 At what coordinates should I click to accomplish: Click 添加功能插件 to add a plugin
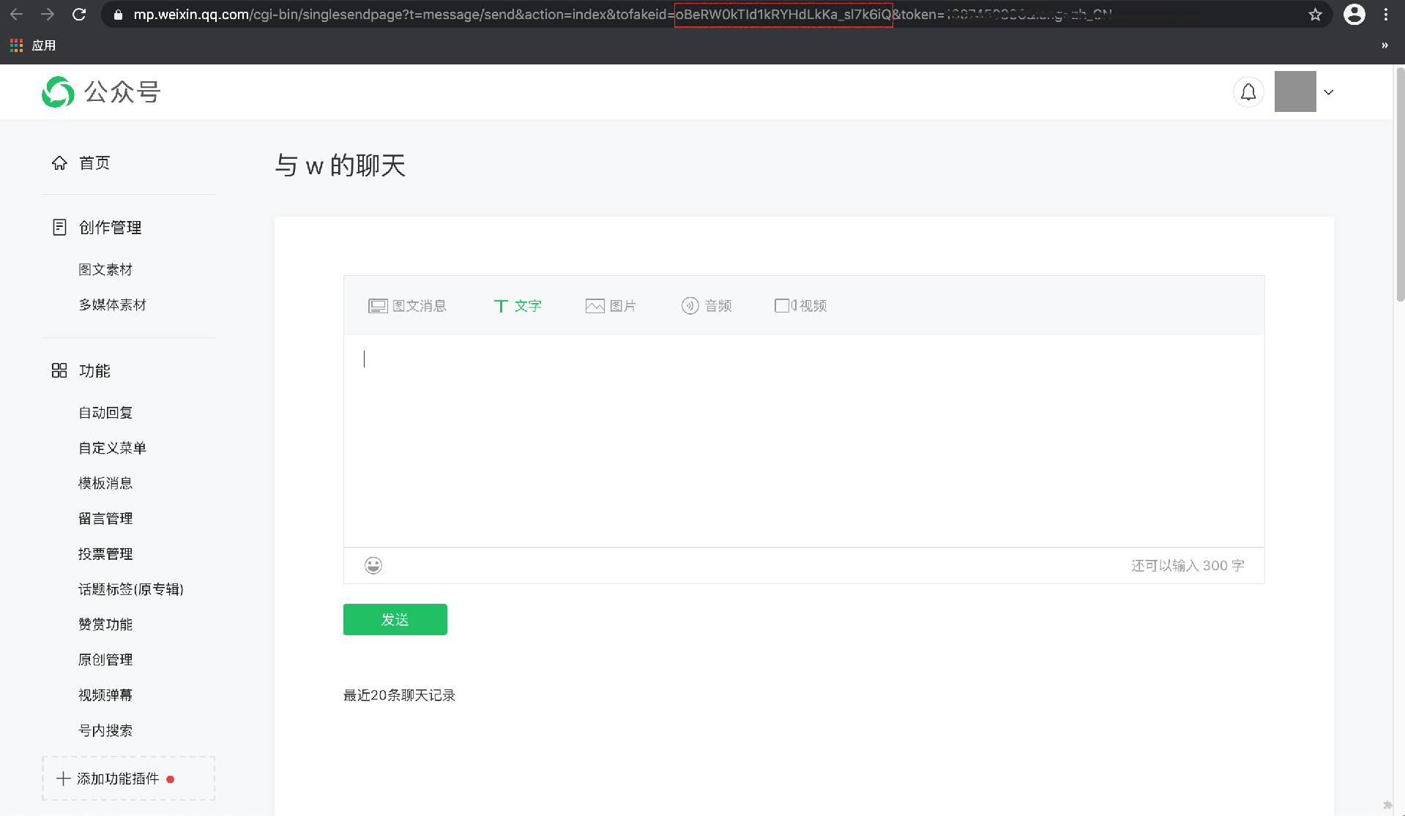(117, 779)
